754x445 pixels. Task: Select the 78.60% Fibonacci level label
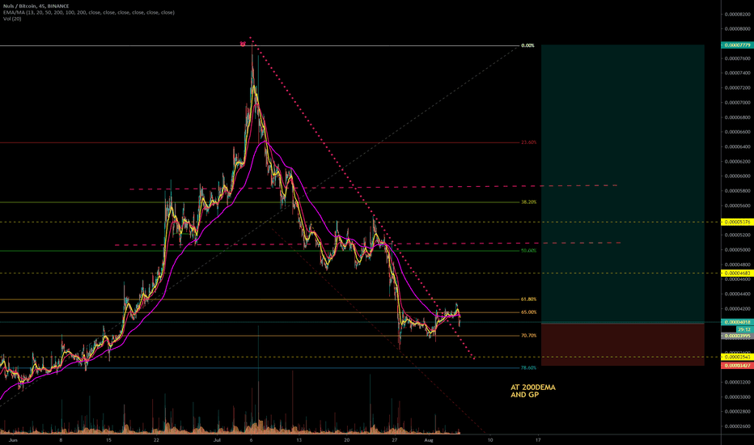[528, 367]
